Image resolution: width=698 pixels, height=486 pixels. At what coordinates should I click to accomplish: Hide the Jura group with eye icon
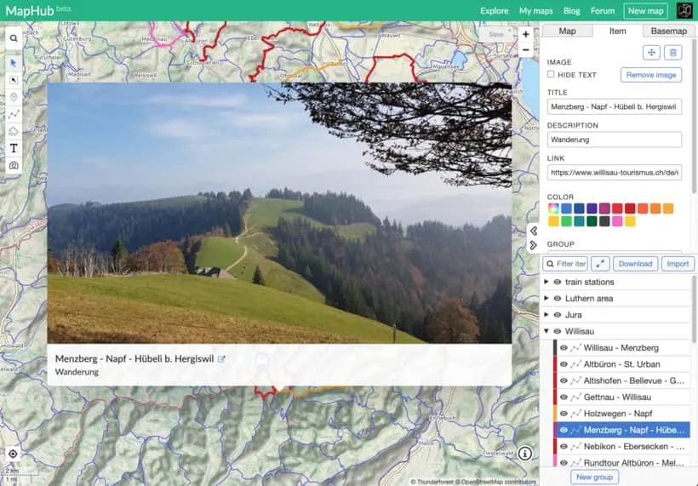click(558, 315)
